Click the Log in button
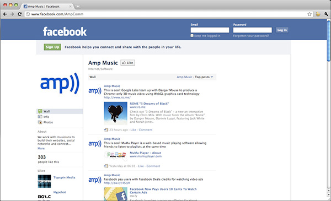The width and height of the screenshot is (331, 201). click(x=282, y=30)
